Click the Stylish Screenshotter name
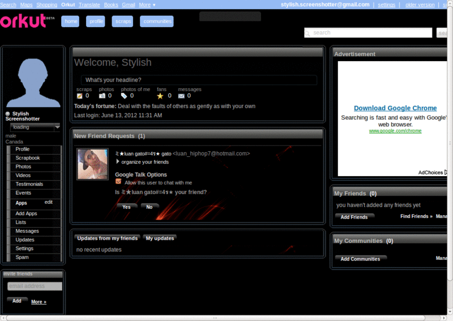This screenshot has height=321, width=453. point(23,116)
